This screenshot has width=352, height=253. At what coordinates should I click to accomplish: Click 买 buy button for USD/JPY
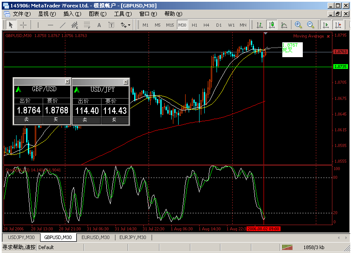(115, 120)
